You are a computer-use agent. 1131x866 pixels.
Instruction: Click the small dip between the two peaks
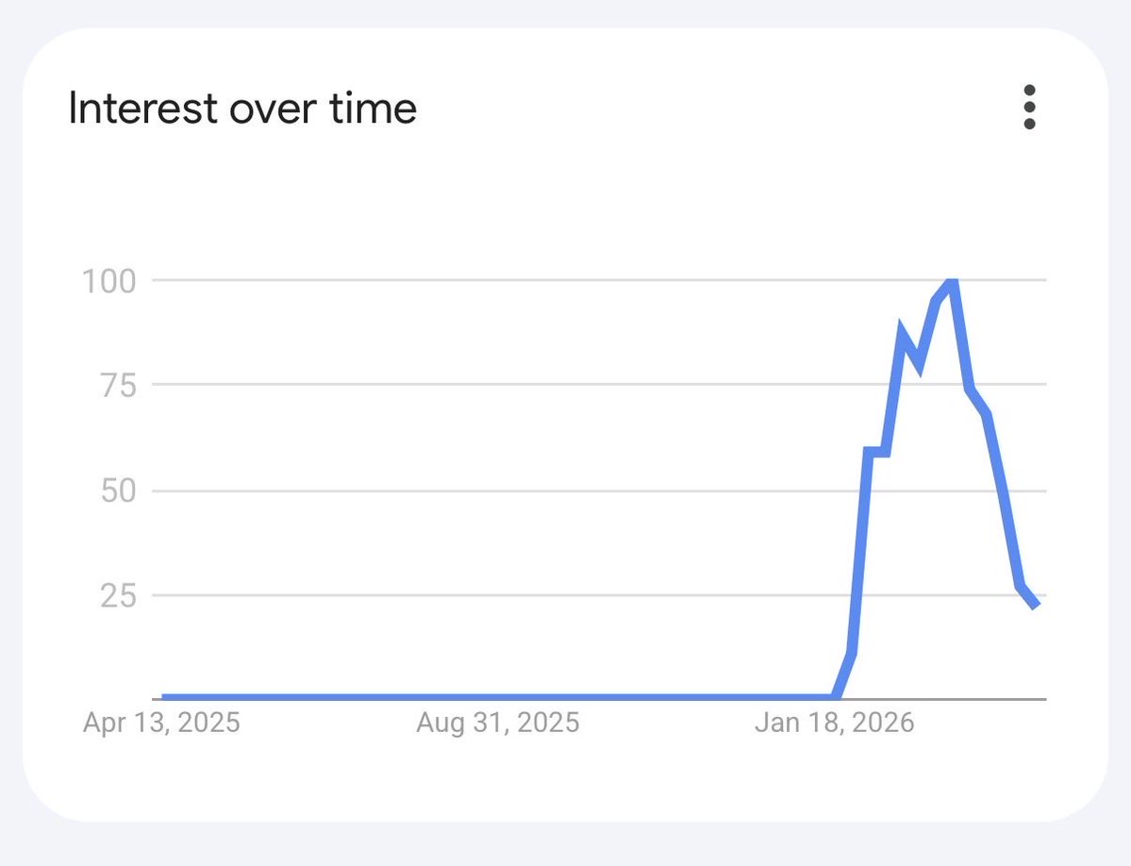(918, 364)
